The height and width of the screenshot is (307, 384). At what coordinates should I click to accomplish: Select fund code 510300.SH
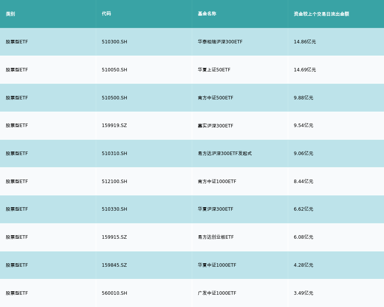[x=114, y=42]
